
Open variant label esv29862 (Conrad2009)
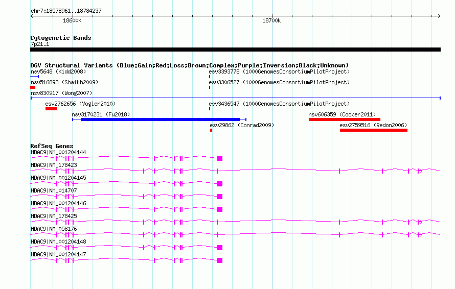(242, 125)
